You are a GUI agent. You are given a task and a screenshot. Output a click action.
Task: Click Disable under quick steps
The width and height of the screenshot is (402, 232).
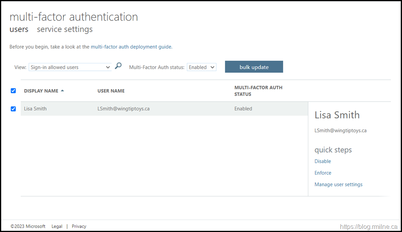(x=323, y=161)
